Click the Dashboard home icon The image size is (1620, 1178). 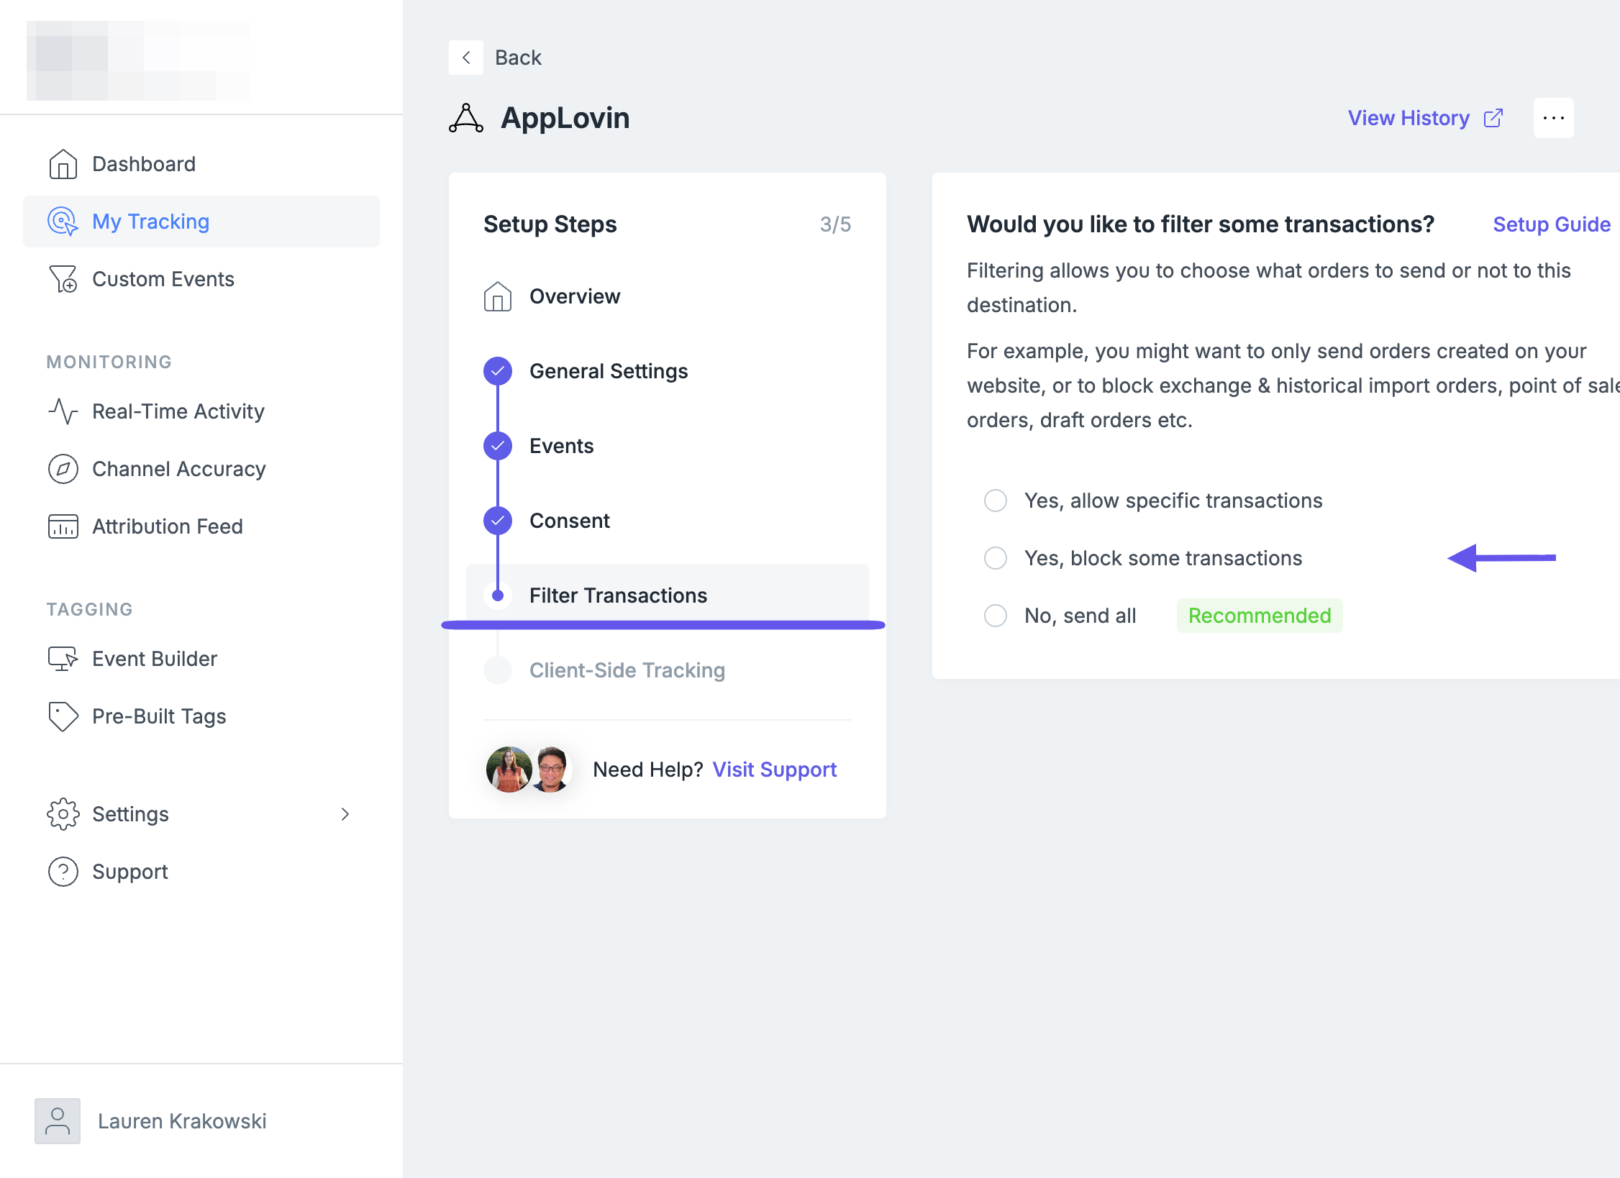(x=63, y=164)
